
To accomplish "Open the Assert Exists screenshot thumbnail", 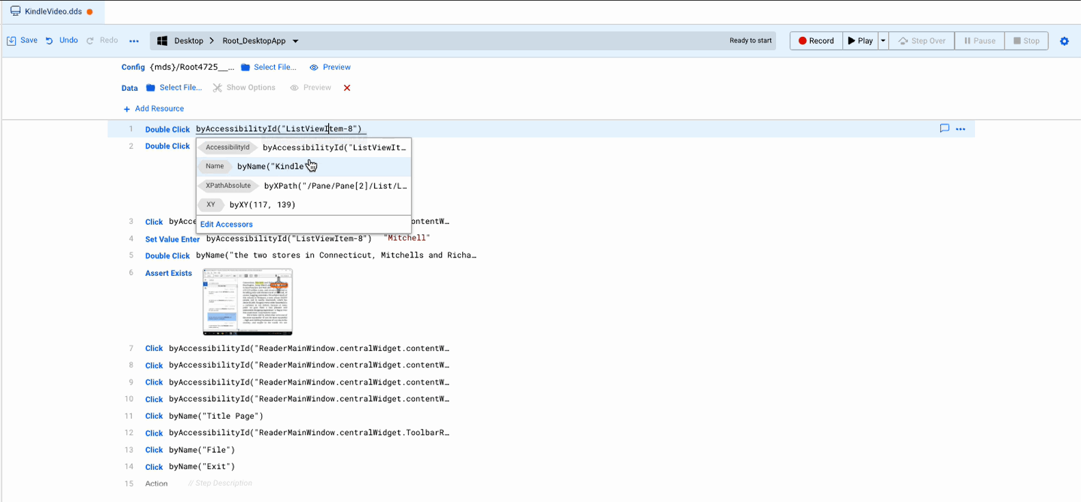I will (x=248, y=302).
